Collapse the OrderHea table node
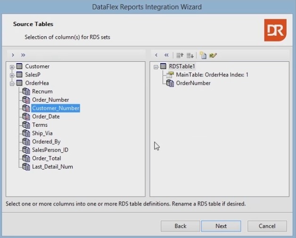Viewport: 296px width, 238px height. click(x=12, y=83)
